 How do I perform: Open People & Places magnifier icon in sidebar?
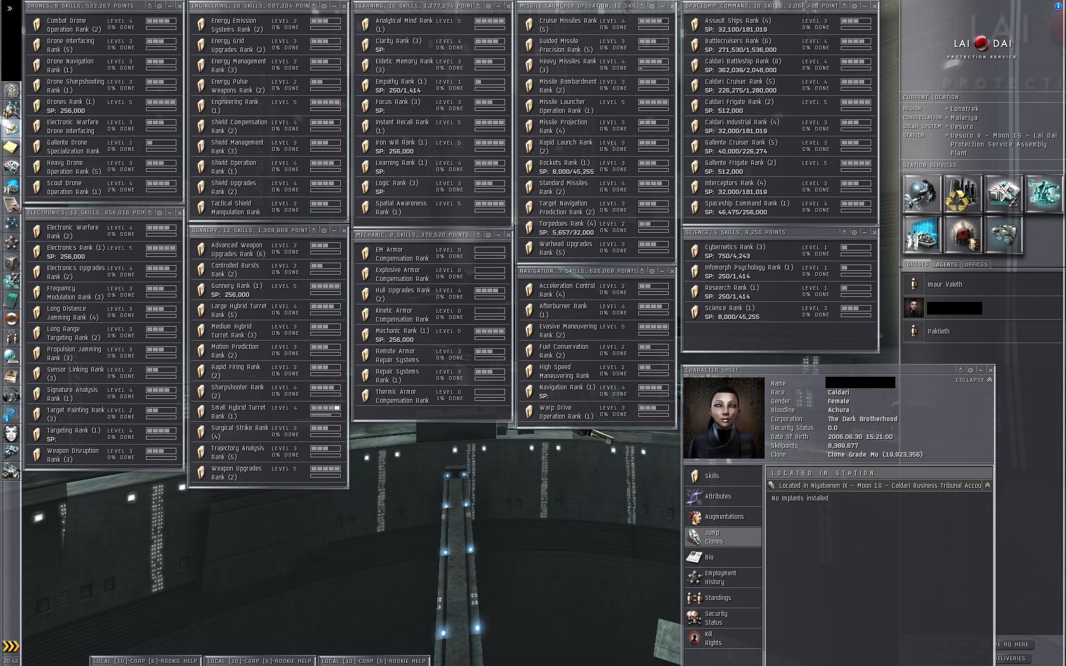(11, 110)
